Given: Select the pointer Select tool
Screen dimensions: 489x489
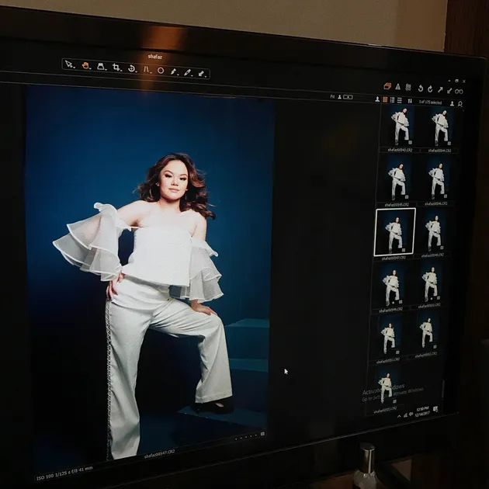Looking at the screenshot, I should point(69,64).
